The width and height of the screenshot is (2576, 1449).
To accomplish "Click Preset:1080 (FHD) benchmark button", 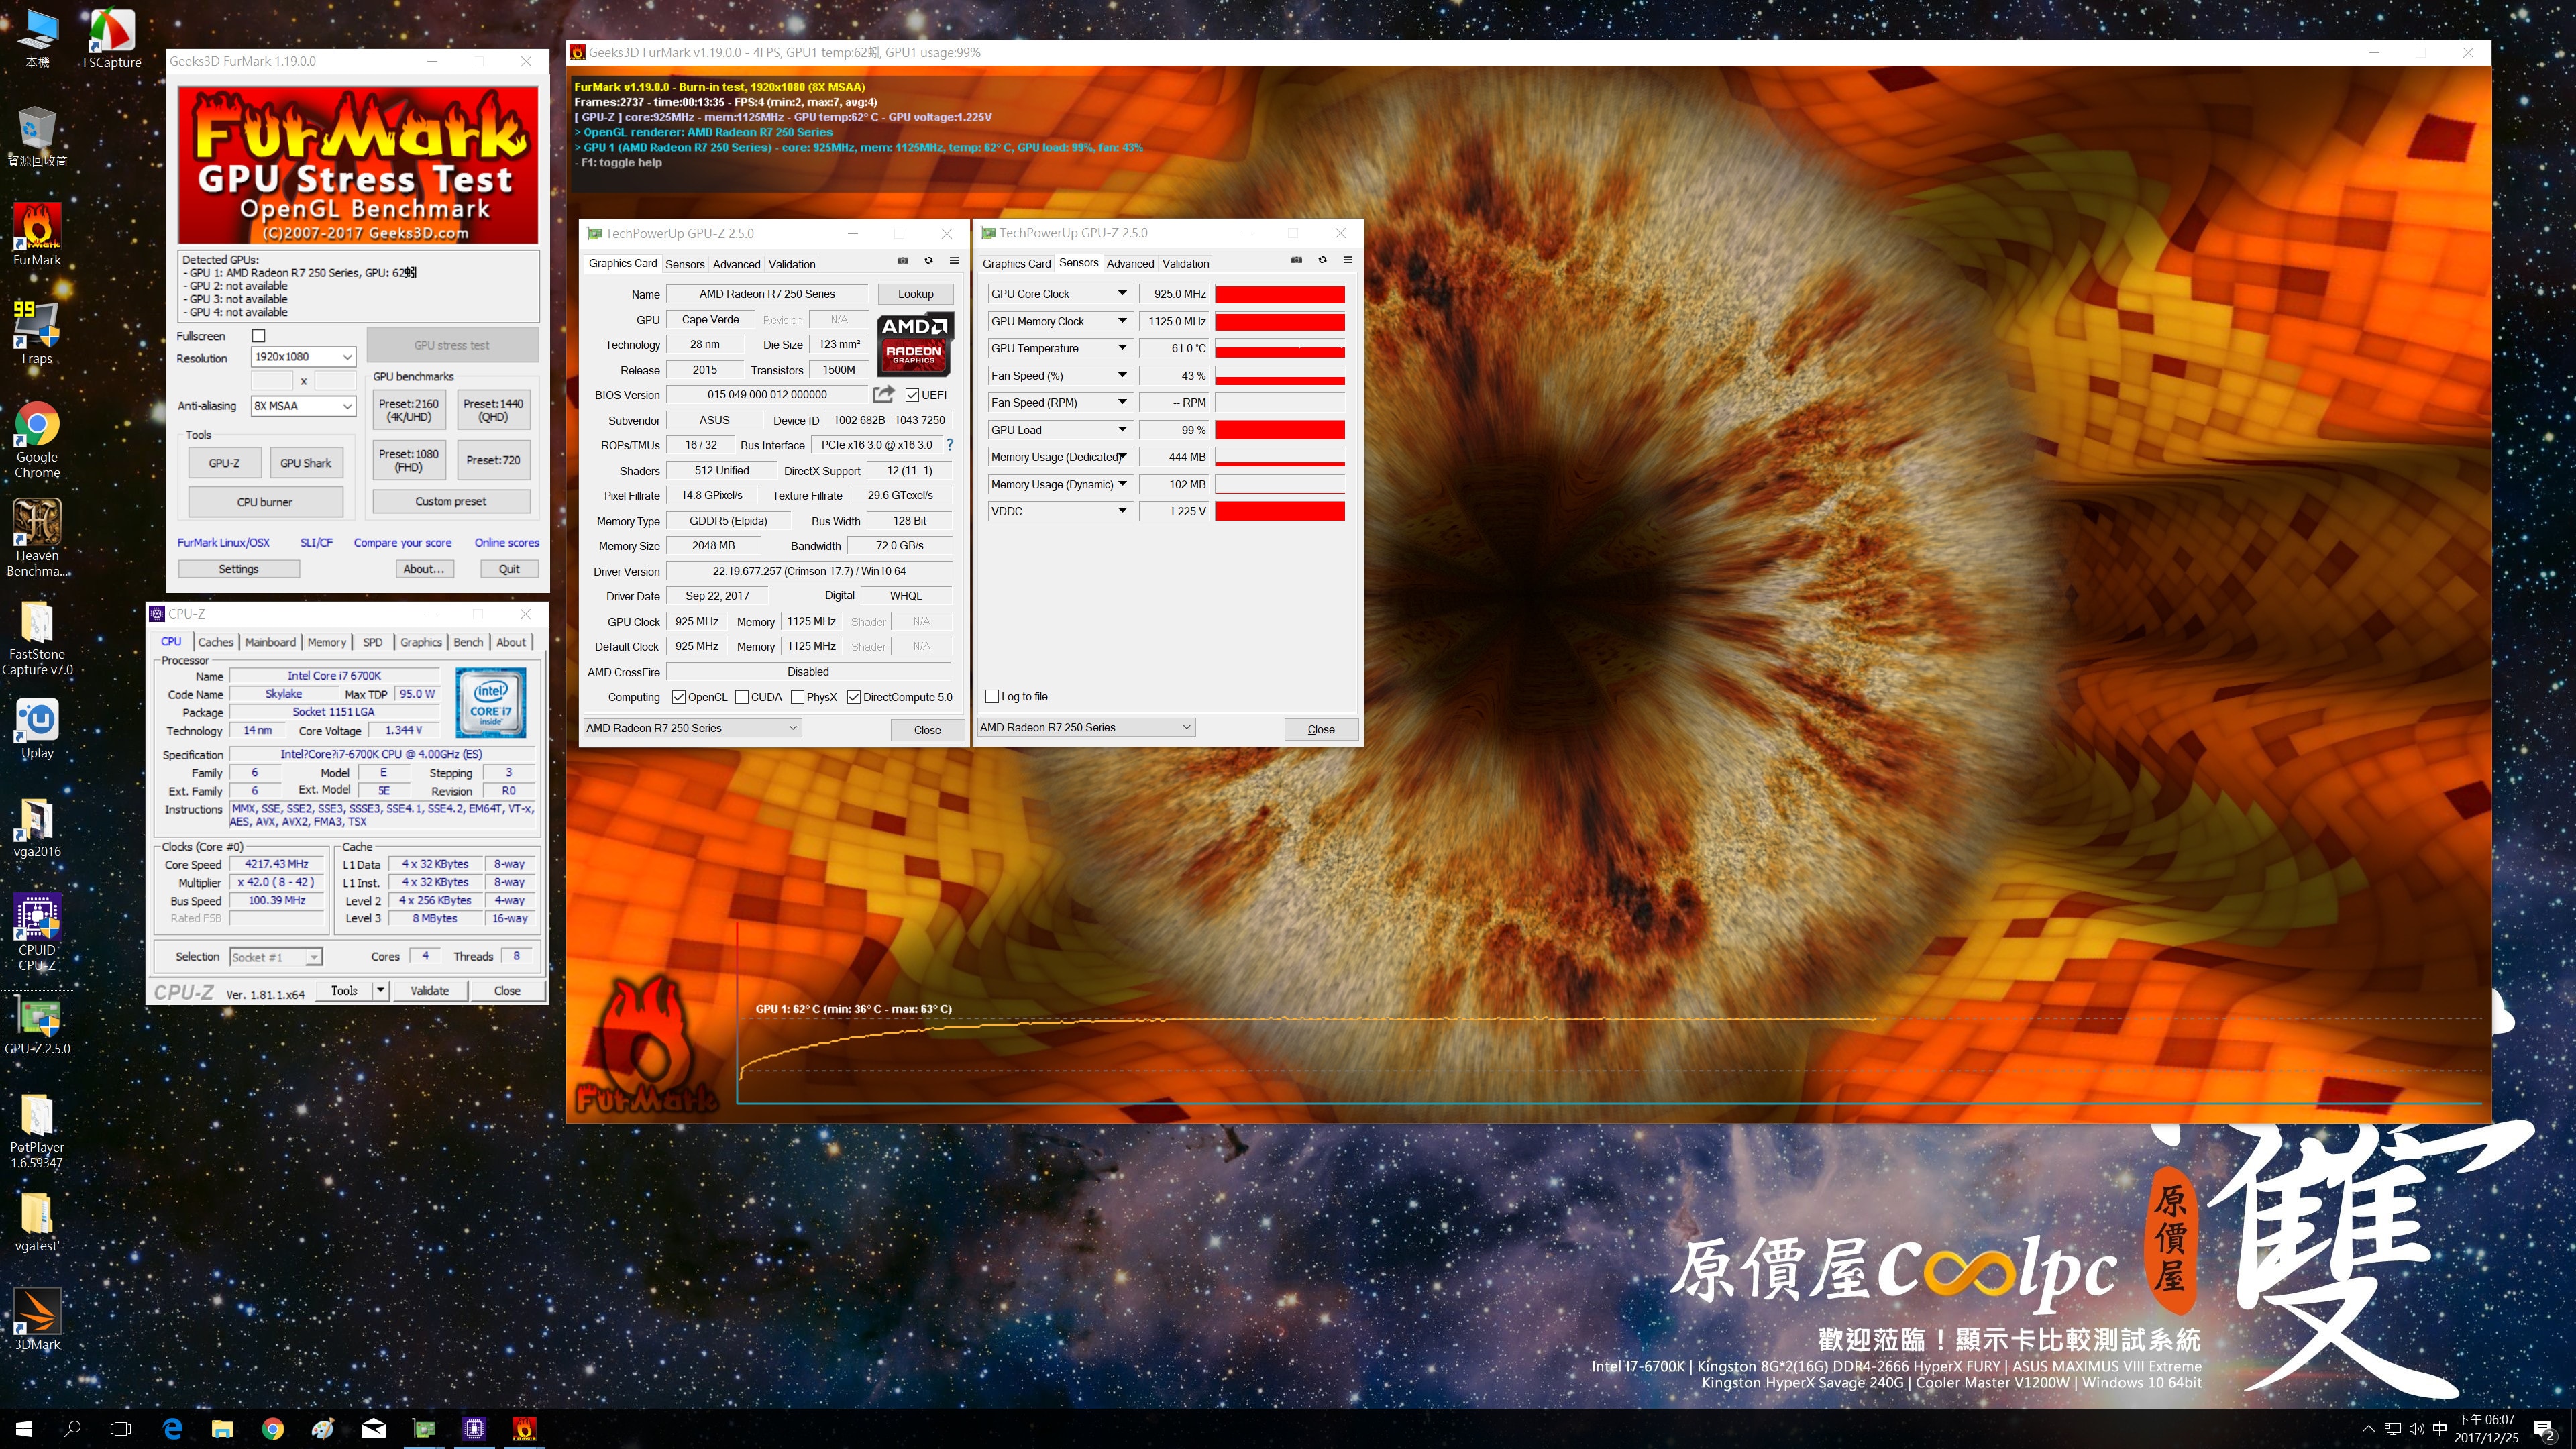I will pyautogui.click(x=408, y=460).
